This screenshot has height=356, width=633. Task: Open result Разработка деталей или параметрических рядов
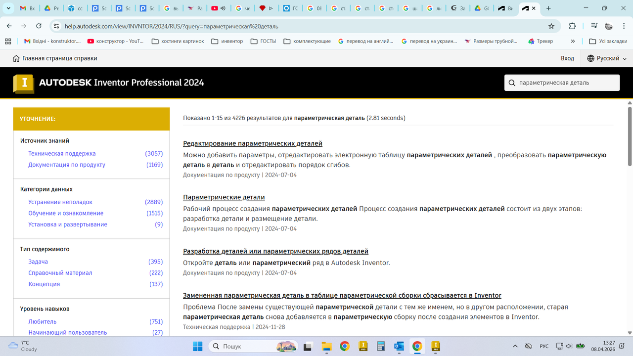tap(275, 251)
